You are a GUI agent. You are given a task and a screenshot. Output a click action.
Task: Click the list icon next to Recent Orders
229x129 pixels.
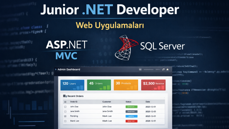tap(65, 96)
